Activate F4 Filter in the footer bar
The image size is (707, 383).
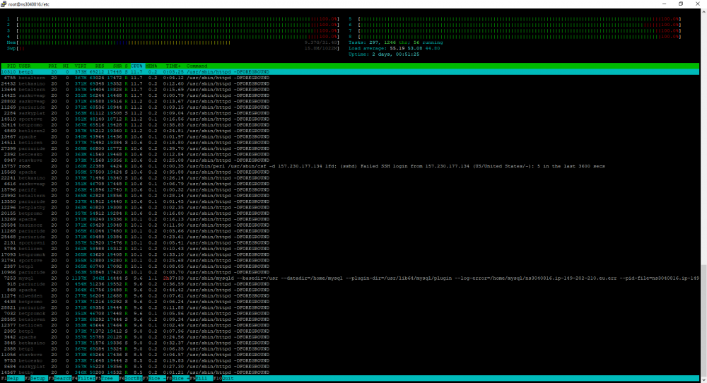point(83,379)
